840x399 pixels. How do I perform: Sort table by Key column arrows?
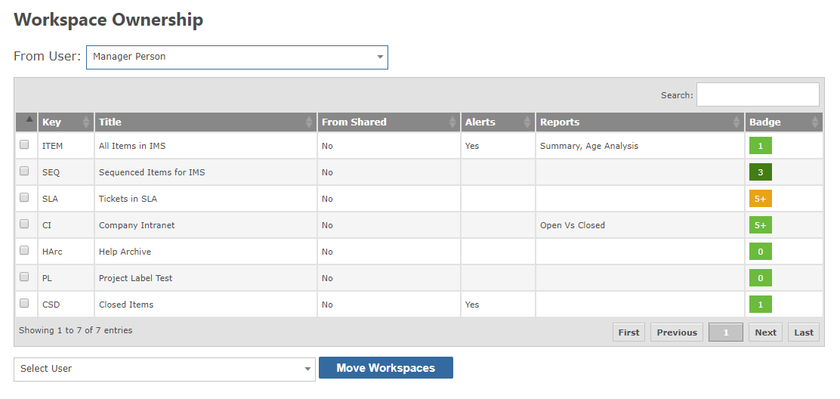86,122
